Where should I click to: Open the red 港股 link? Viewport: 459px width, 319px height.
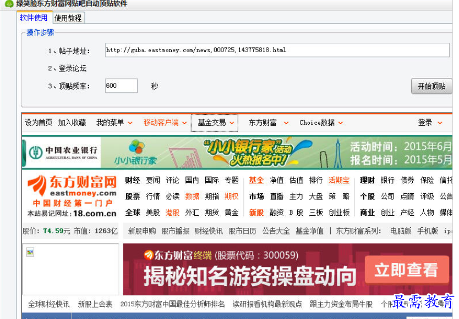(x=172, y=212)
